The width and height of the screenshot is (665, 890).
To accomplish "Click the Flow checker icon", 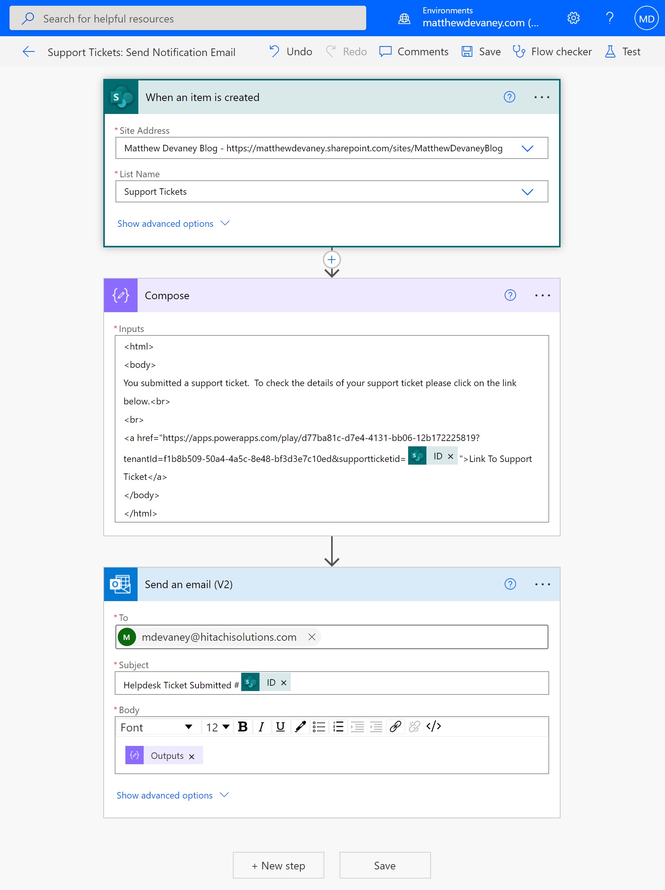I will [x=520, y=51].
